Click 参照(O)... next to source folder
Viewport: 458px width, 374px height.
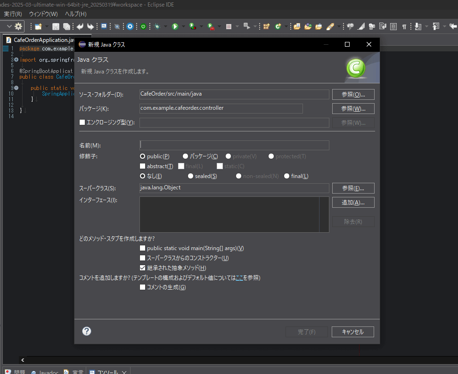tap(353, 94)
